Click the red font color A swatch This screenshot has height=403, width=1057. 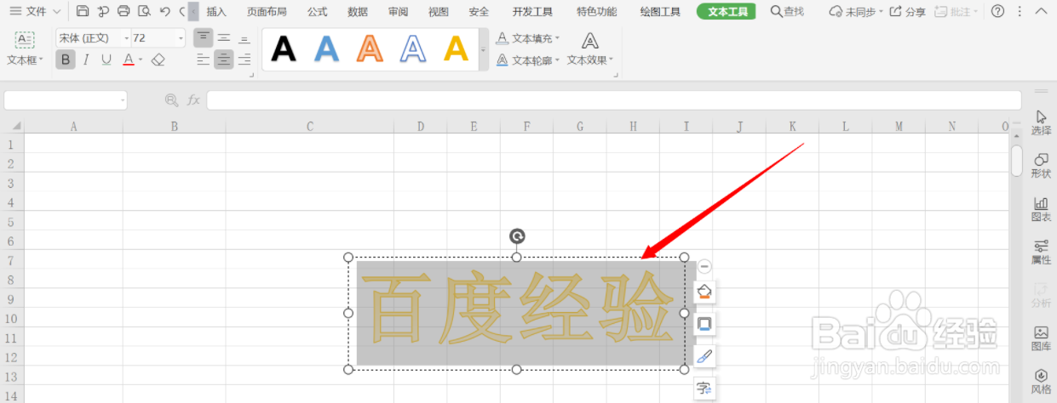point(128,60)
